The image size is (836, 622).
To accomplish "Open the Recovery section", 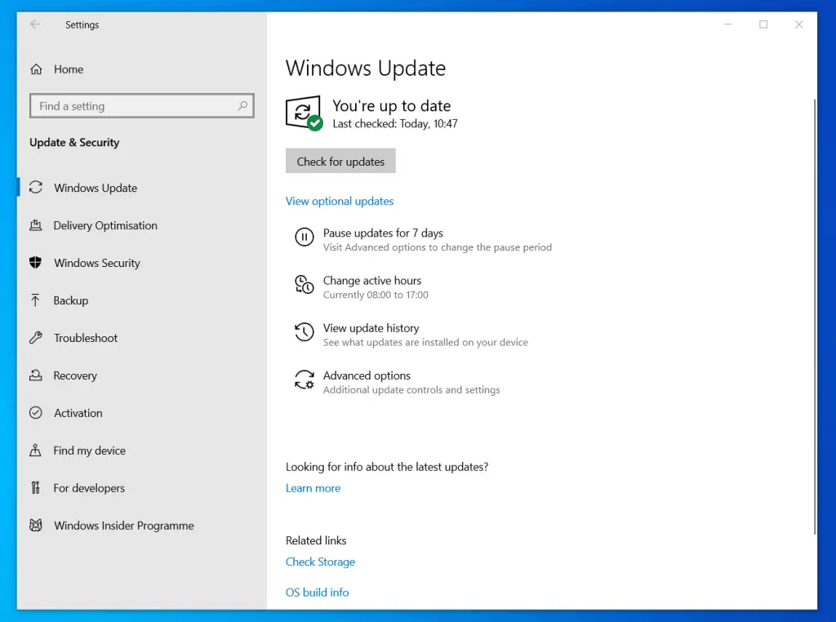I will click(x=75, y=375).
